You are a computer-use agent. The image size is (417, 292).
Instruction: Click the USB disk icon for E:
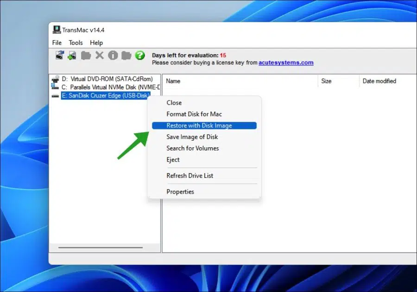tap(55, 96)
